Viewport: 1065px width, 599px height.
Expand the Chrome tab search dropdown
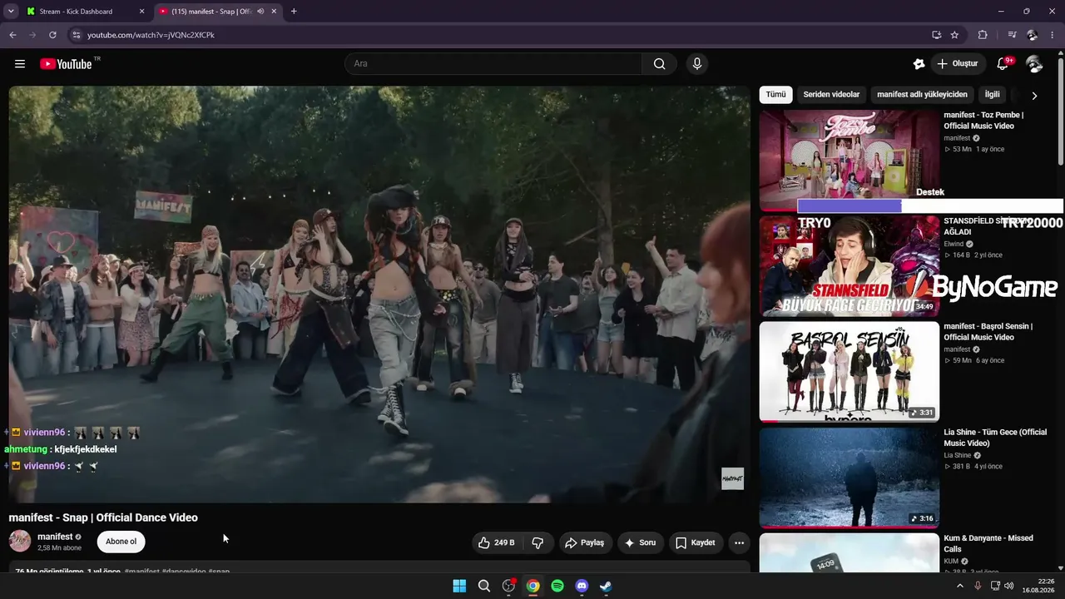pos(11,12)
